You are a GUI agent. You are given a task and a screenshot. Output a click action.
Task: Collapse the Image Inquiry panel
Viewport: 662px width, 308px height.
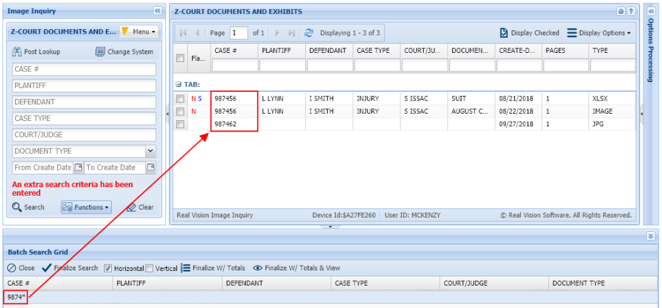point(158,11)
